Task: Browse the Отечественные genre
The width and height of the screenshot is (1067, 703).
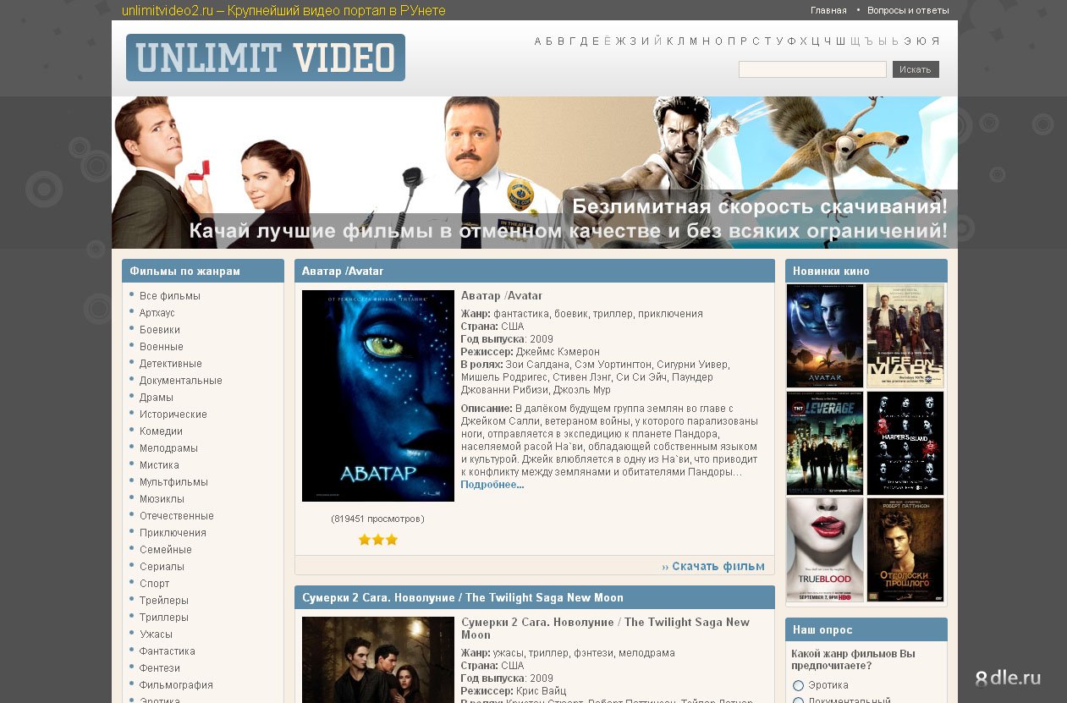Action: pyautogui.click(x=177, y=516)
